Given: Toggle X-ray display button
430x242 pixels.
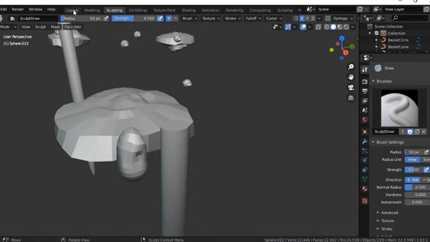Looking at the screenshot, I should tap(318, 27).
